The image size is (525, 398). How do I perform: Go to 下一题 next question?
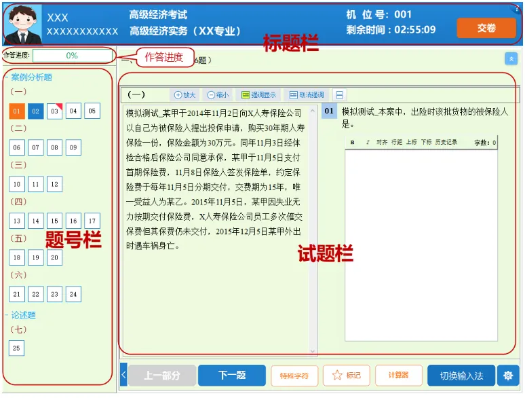pyautogui.click(x=232, y=375)
